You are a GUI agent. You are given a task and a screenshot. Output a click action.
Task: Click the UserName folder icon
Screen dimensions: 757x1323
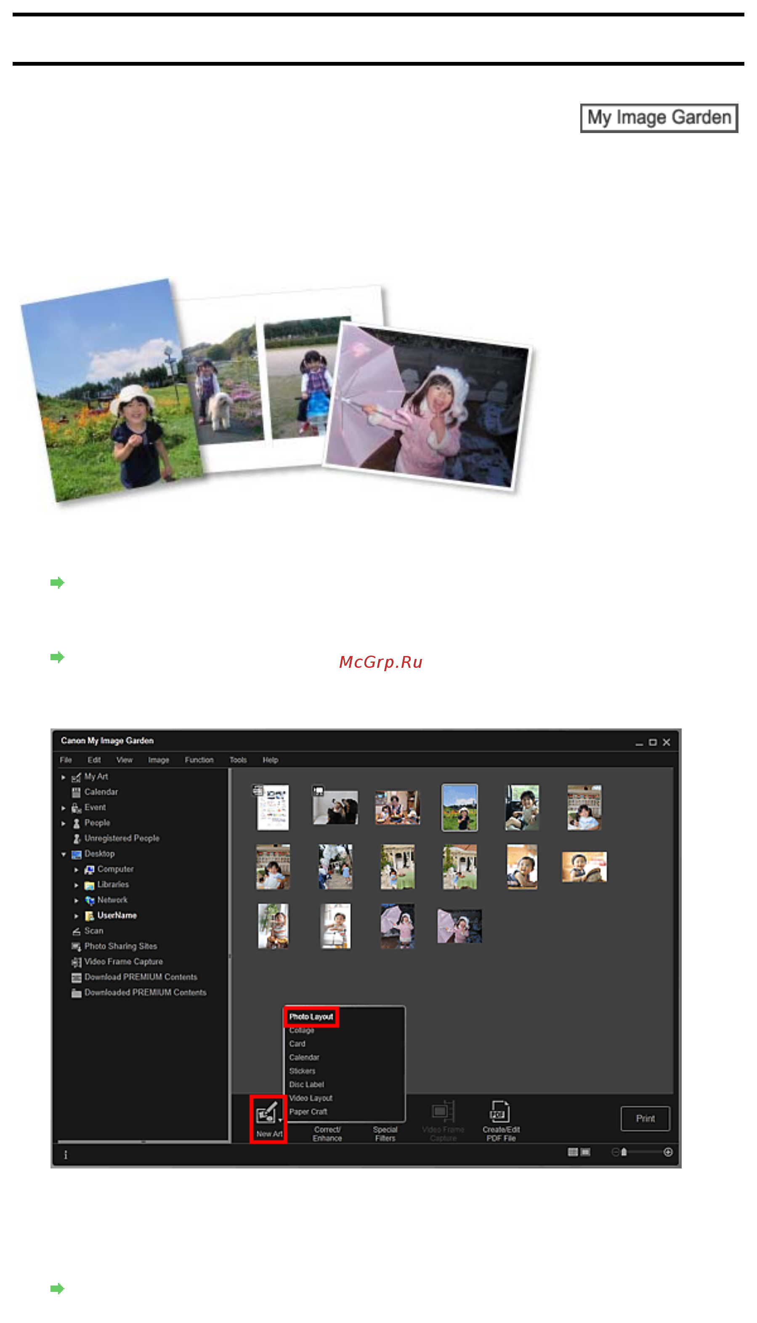[89, 917]
